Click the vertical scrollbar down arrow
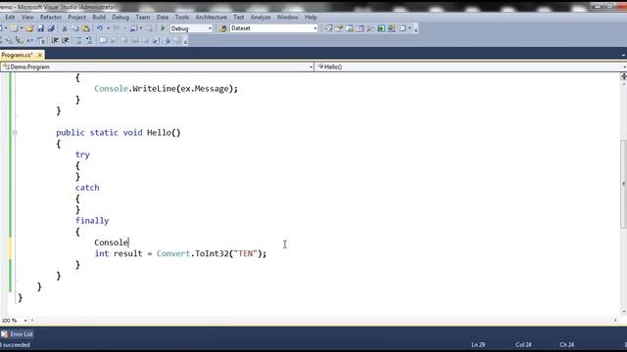 click(x=623, y=312)
